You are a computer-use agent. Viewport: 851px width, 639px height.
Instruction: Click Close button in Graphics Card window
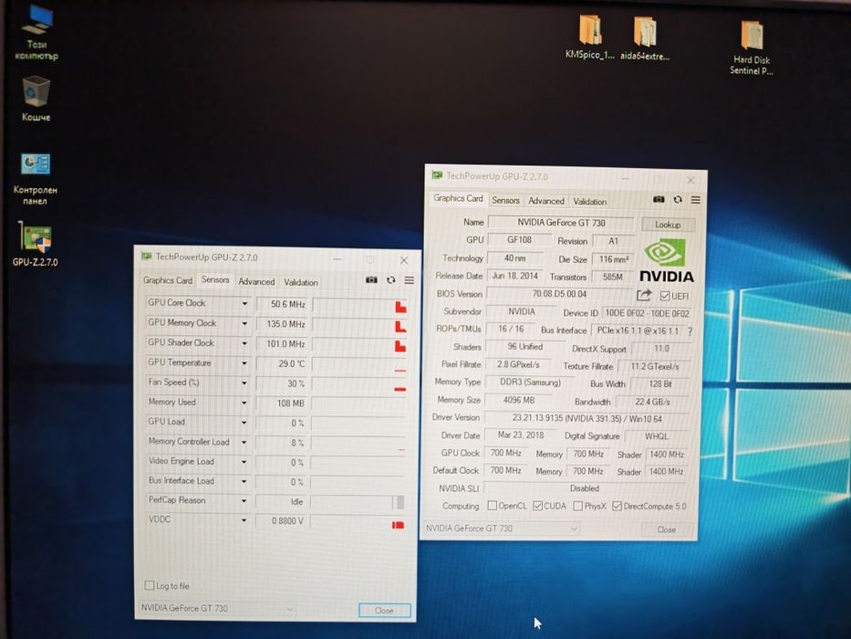(667, 529)
